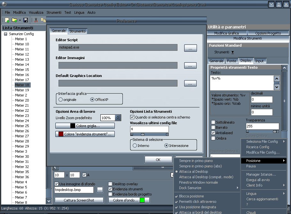Choose Ricarica Config from context menu

[258, 147]
